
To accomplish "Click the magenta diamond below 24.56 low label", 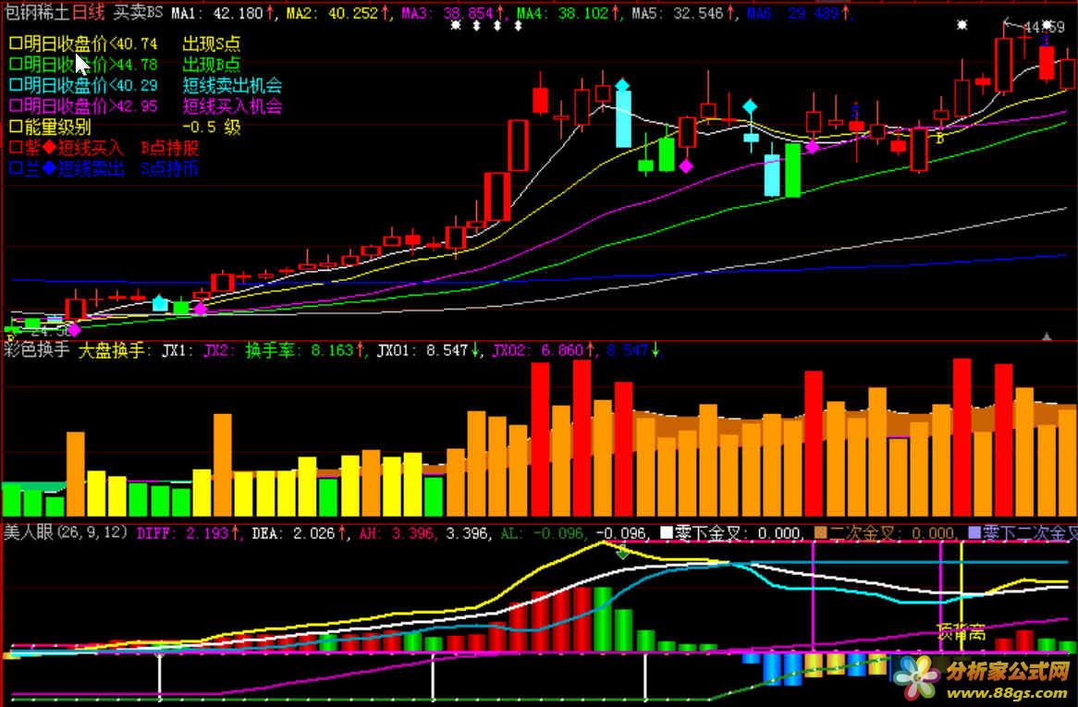I will click(74, 329).
